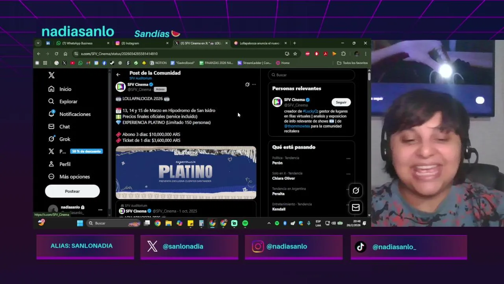
Task: Open the floating messages envelope button
Action: [x=356, y=207]
